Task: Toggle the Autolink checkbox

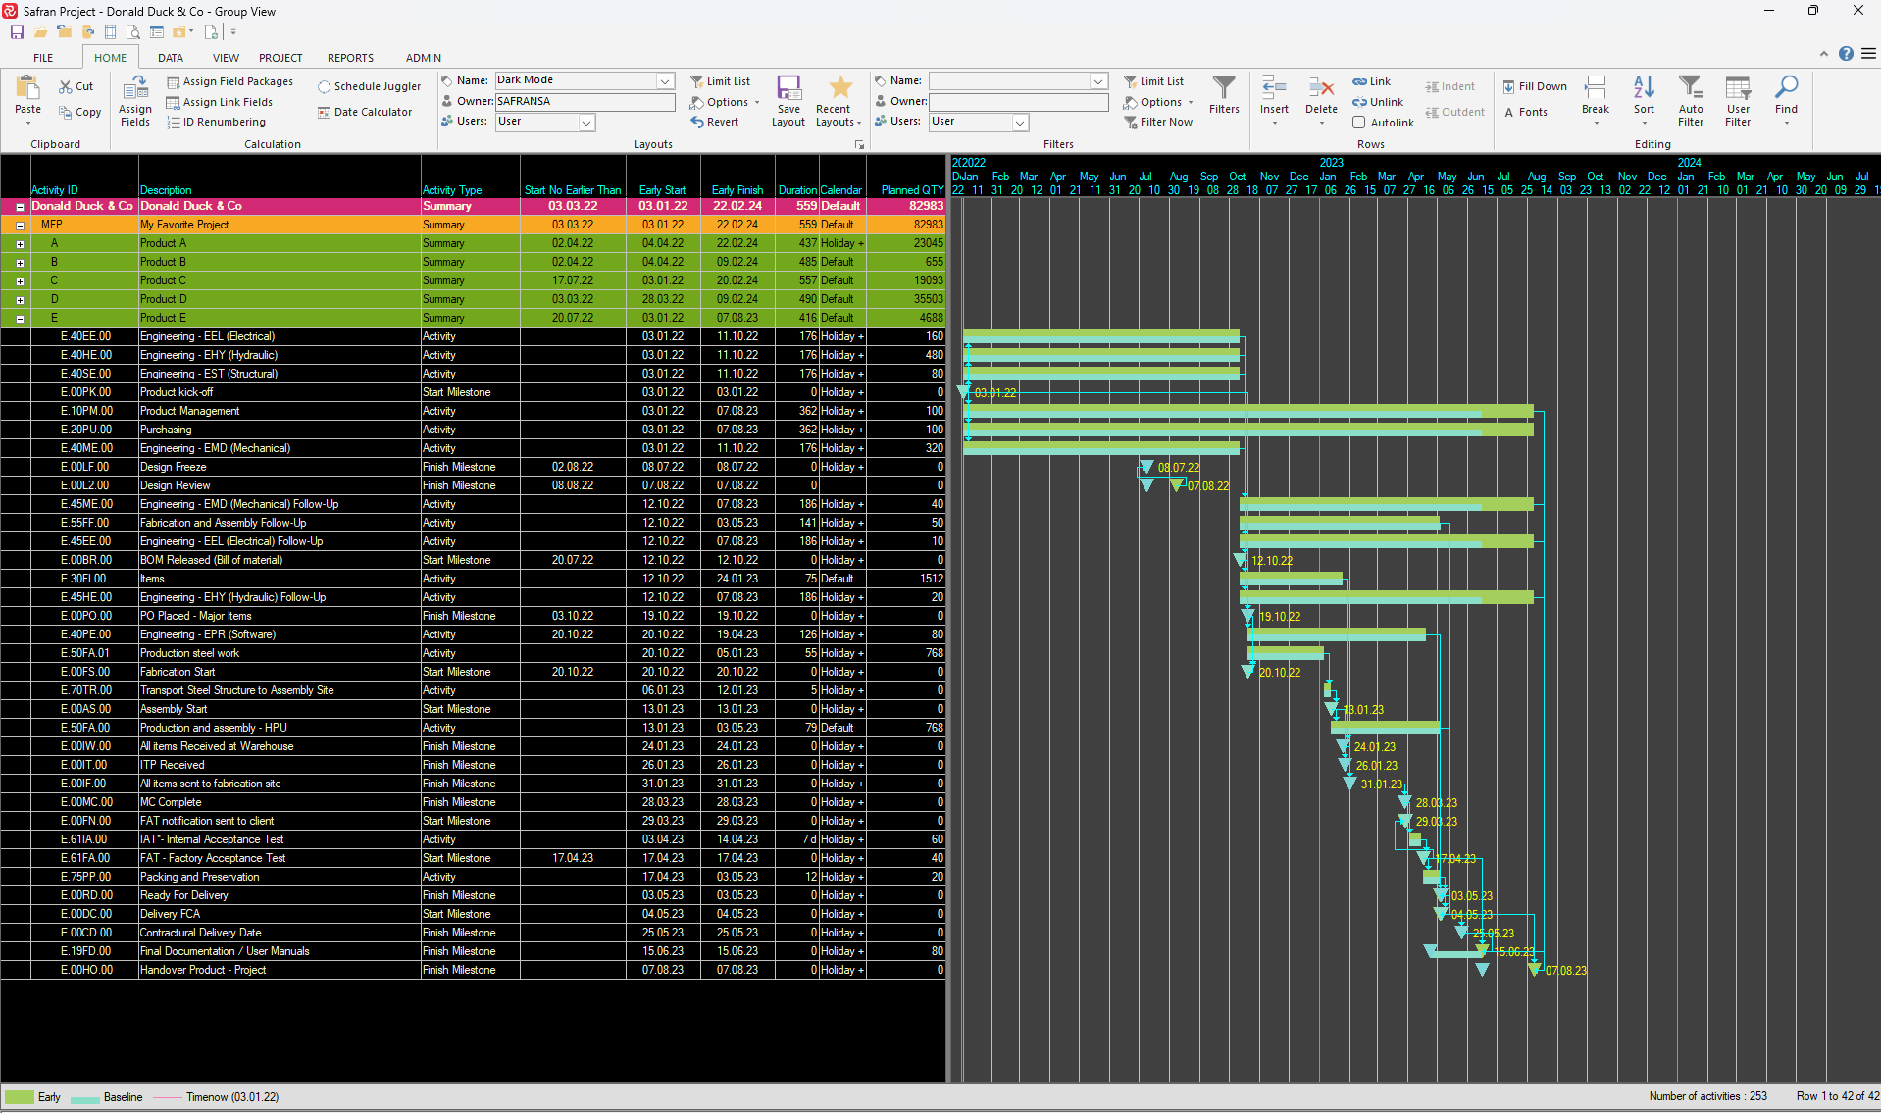Action: (1358, 123)
